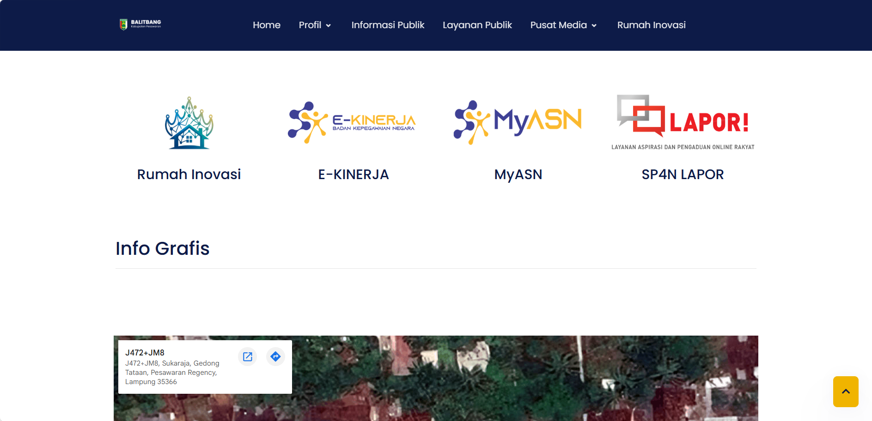Open the Home menu item
Screen dimensions: 872x421
coord(267,25)
